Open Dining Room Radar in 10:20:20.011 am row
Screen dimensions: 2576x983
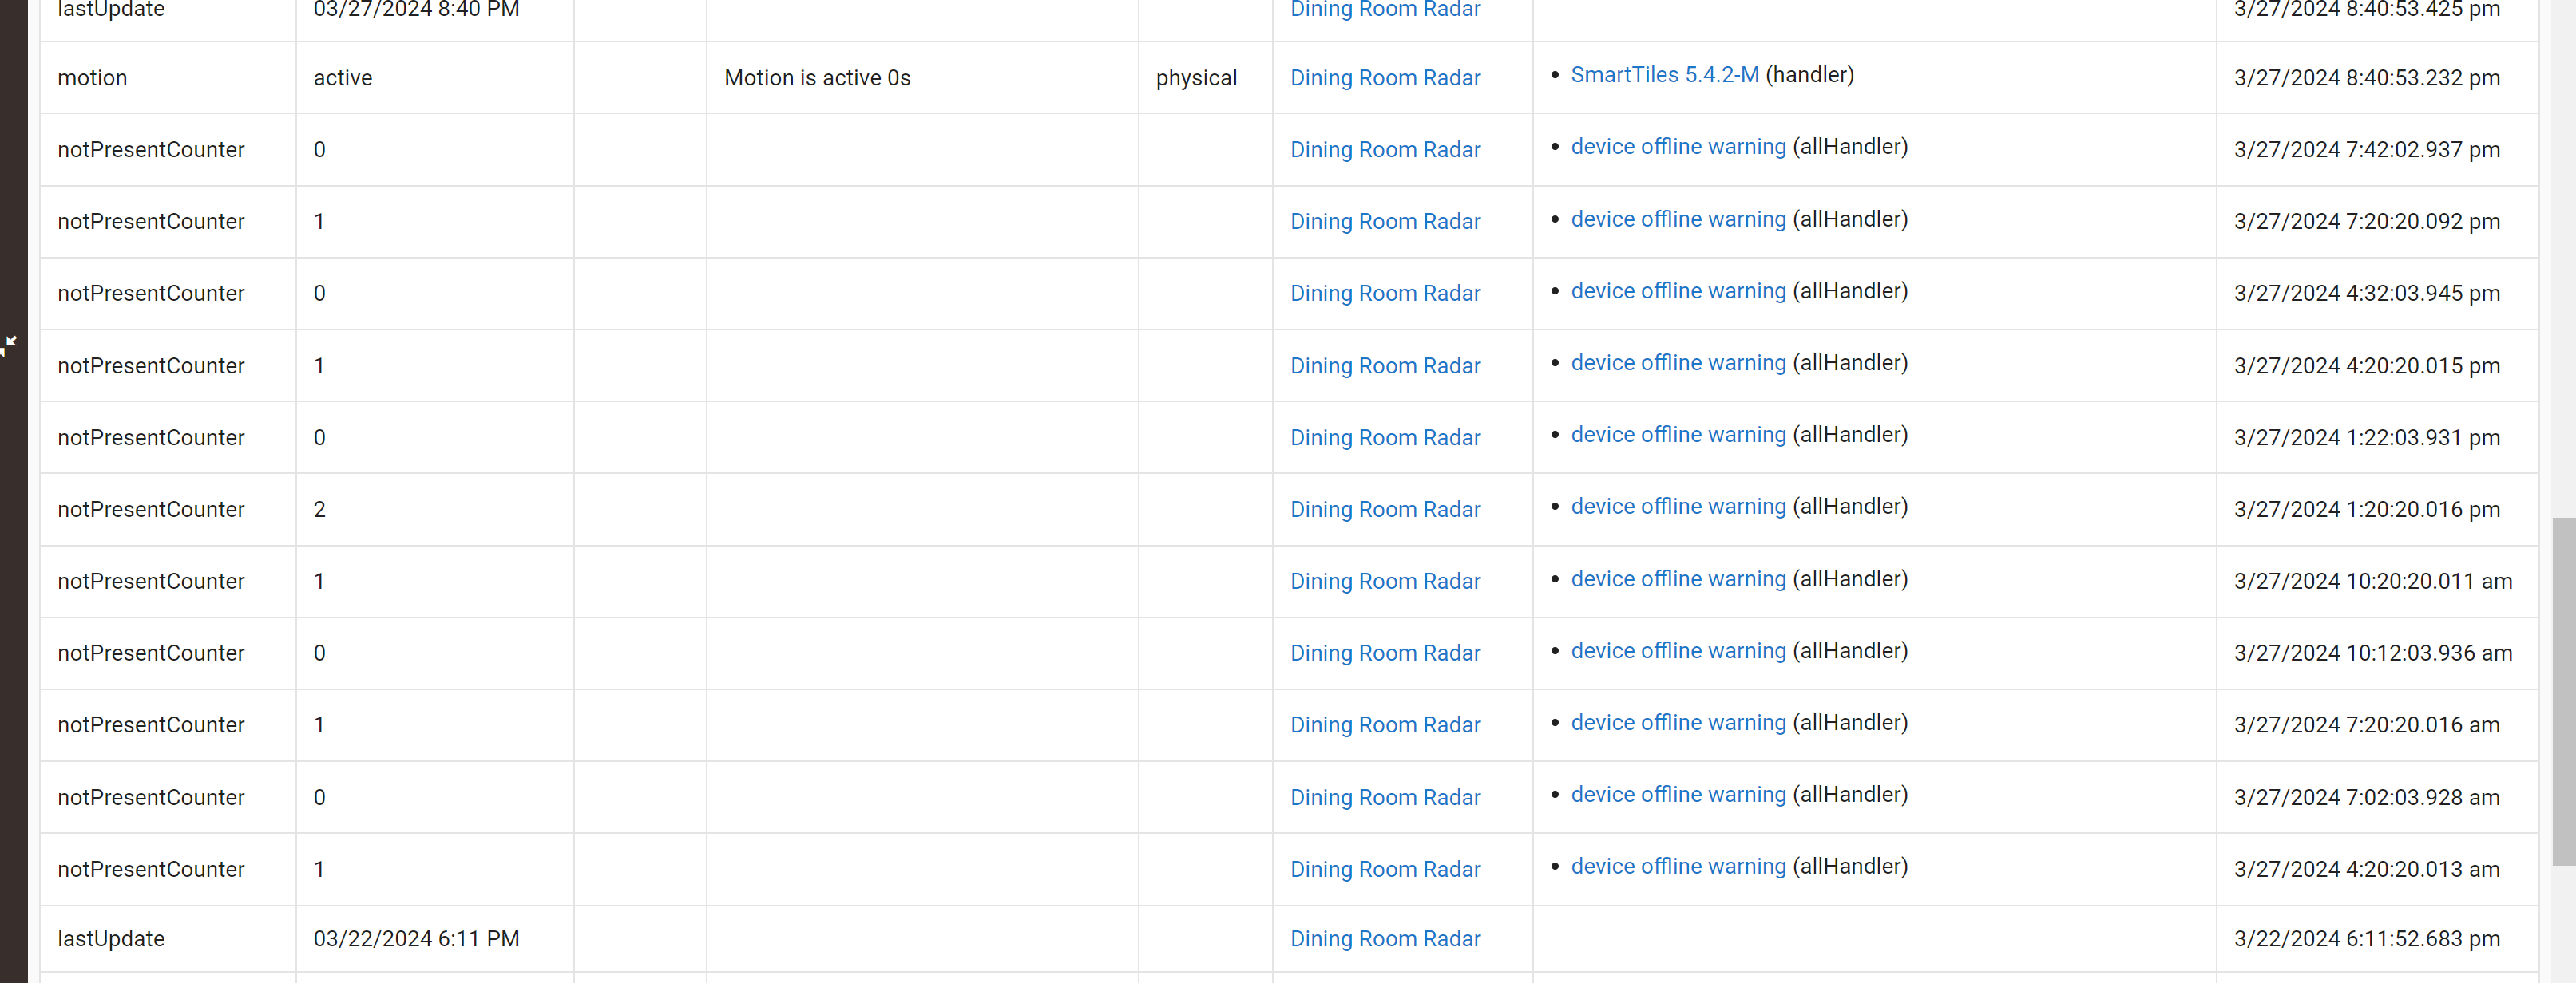click(x=1385, y=582)
